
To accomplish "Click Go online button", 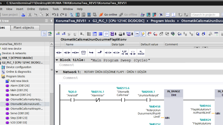I will pyautogui.click(x=108, y=15).
